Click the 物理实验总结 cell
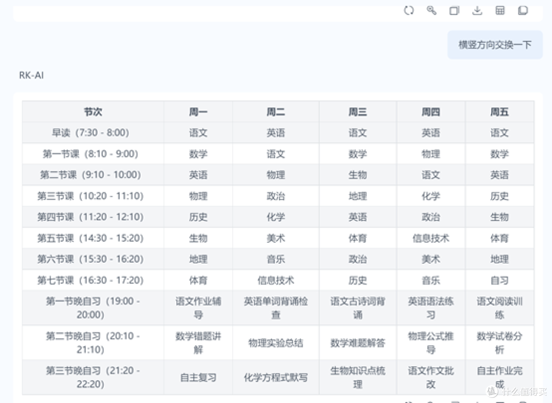 coord(275,343)
